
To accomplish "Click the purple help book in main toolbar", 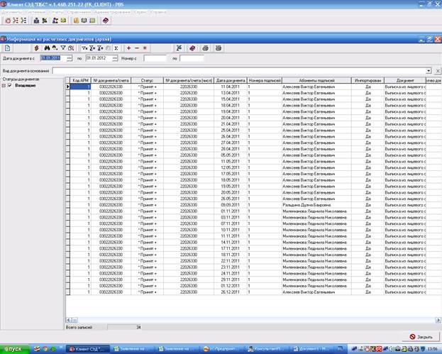I will pos(106,21).
